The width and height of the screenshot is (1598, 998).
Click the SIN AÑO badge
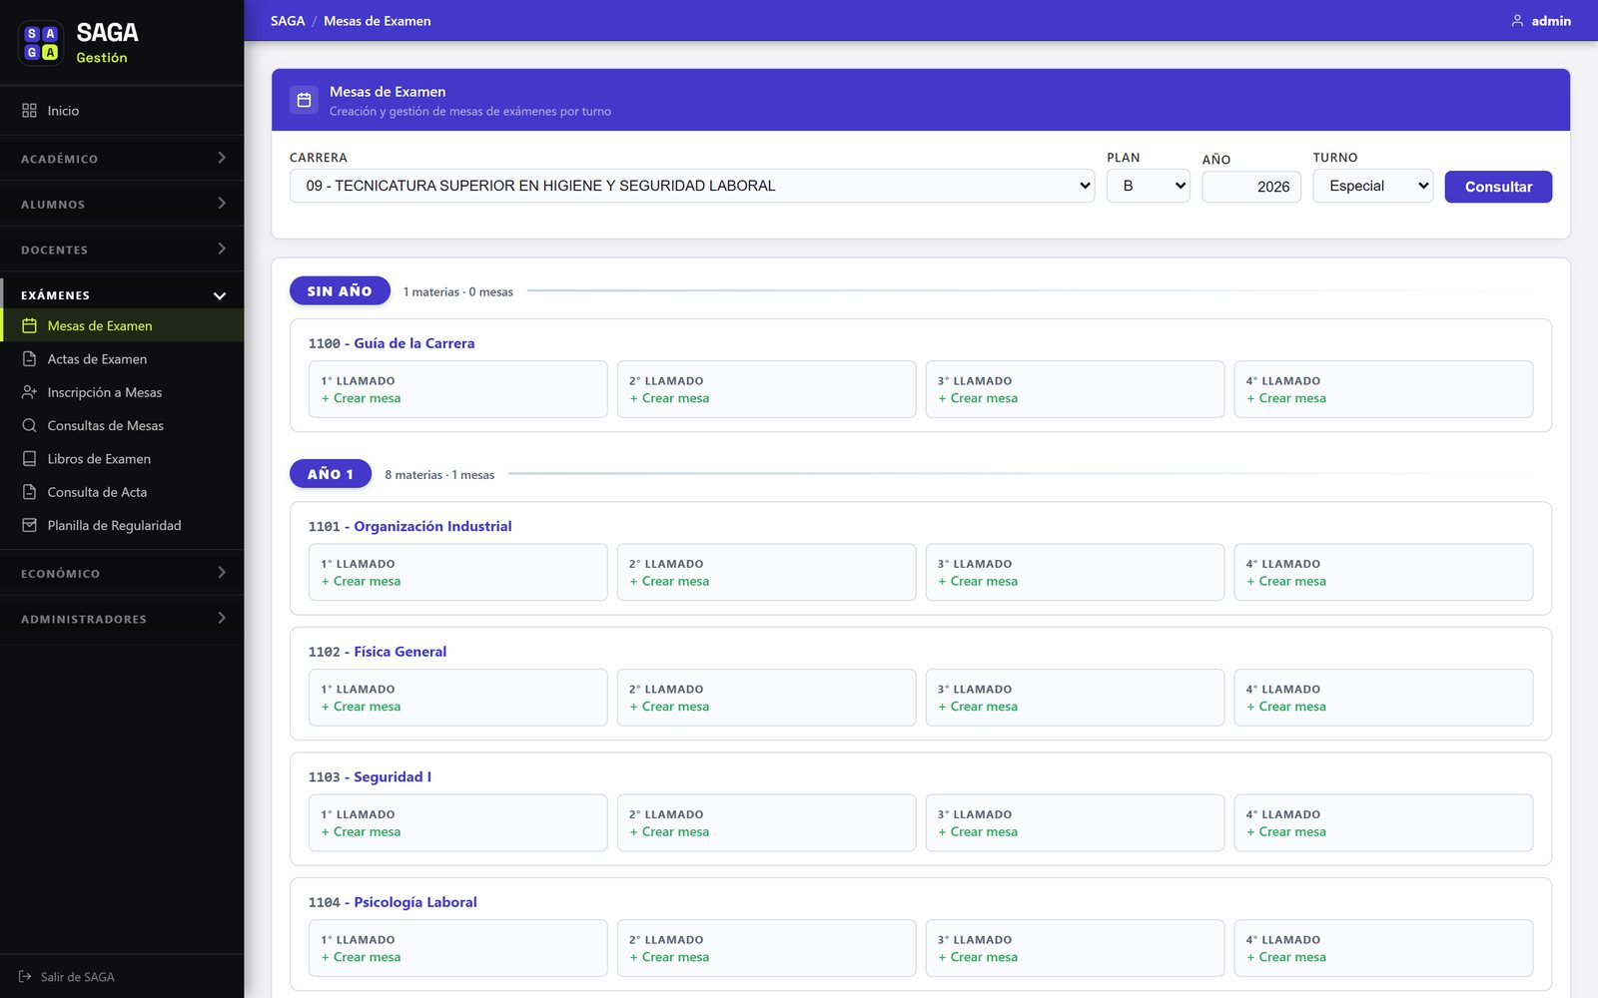point(340,290)
